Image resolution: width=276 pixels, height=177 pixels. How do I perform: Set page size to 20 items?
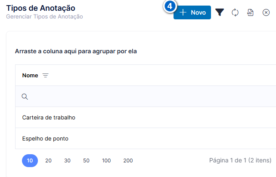[x=48, y=161]
